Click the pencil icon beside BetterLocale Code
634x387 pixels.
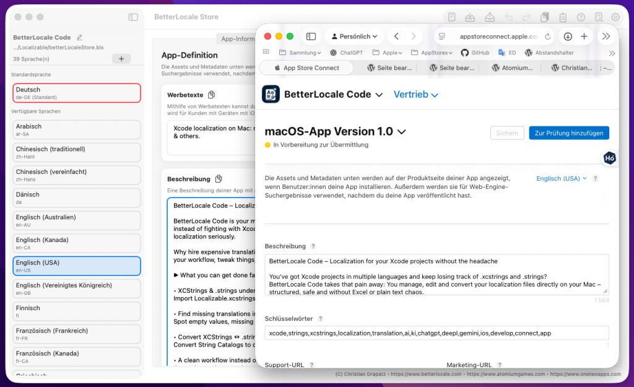point(79,38)
